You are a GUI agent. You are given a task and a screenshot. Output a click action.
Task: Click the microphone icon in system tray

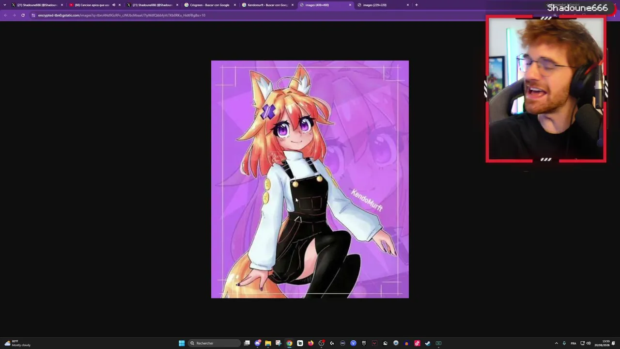pos(564,343)
